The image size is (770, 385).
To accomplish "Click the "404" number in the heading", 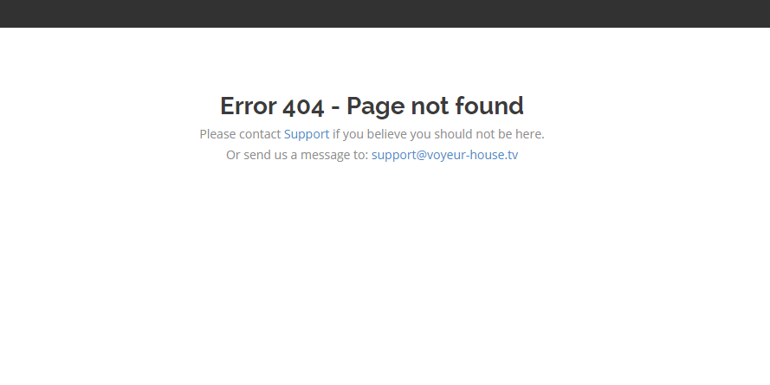I will [303, 106].
